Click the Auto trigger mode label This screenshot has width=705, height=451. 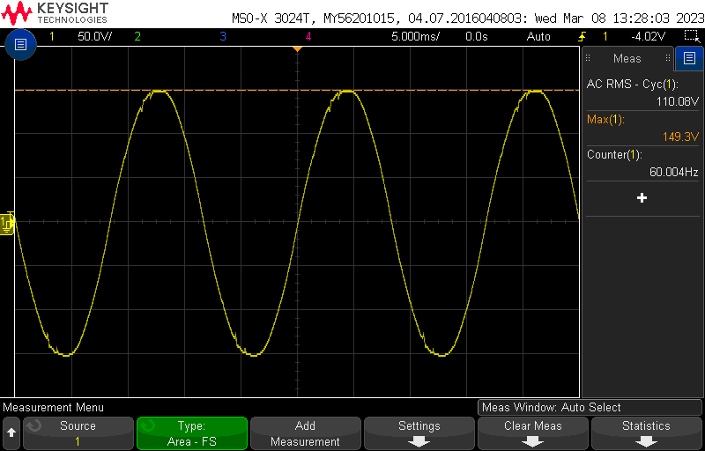(538, 36)
